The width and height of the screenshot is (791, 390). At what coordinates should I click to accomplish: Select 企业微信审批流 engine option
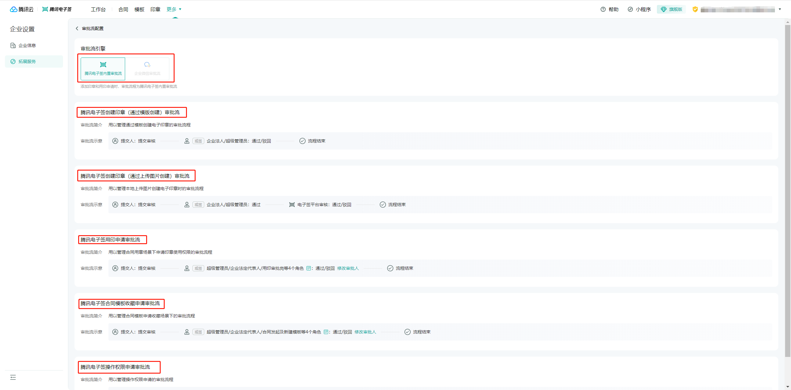pyautogui.click(x=147, y=69)
